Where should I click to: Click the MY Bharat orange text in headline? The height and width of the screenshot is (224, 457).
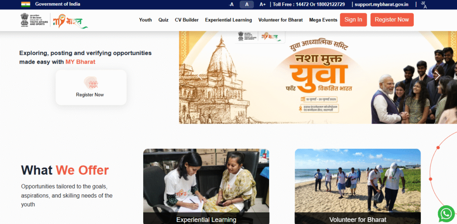click(x=80, y=62)
